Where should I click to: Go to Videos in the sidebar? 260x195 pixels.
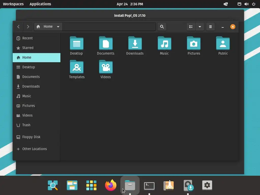37,115
